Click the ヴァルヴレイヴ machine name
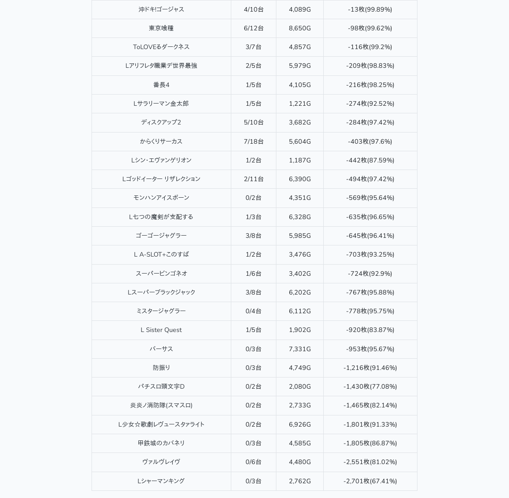 [161, 462]
